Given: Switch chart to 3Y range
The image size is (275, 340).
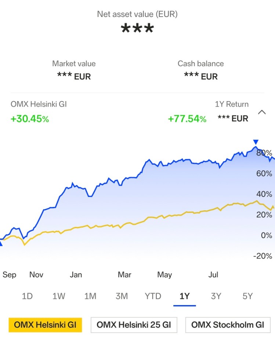Looking at the screenshot, I should pos(216,296).
